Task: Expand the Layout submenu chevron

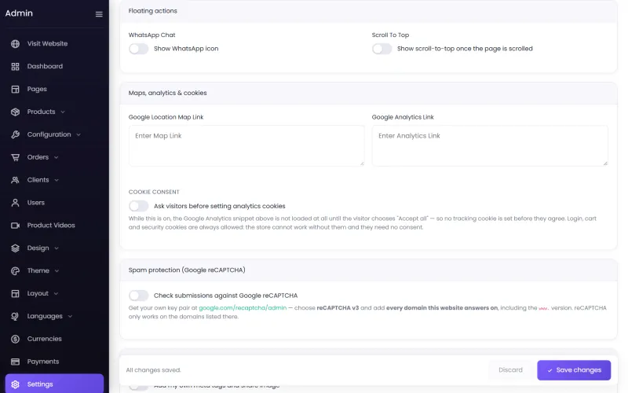Action: [56, 294]
